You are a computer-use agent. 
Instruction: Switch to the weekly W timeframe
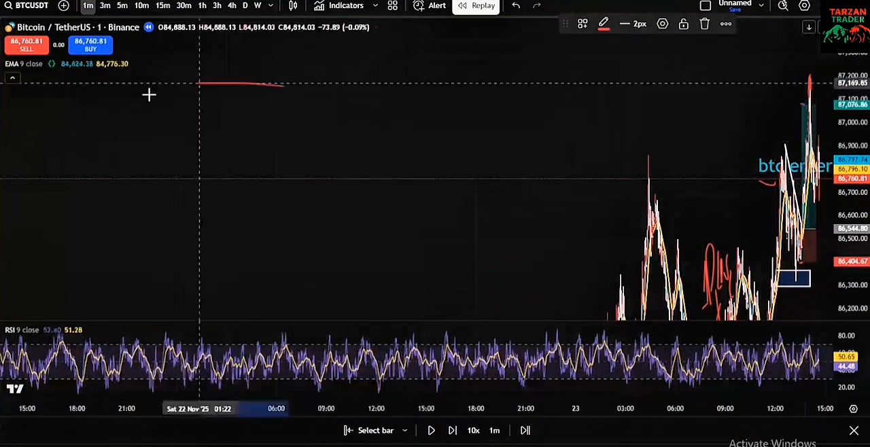(x=258, y=5)
